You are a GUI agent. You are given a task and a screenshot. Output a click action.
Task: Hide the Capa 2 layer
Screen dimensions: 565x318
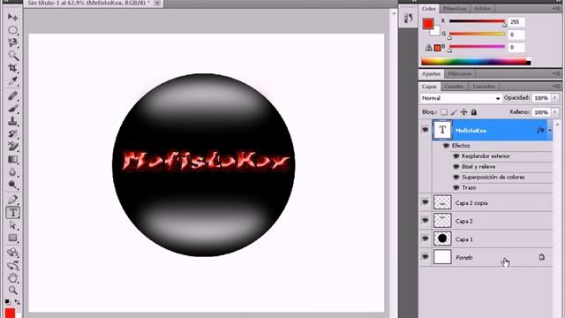(x=426, y=220)
